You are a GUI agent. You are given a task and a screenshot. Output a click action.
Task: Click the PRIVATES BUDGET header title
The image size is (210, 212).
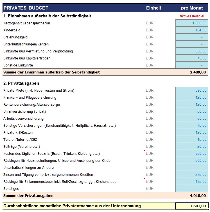26,8
